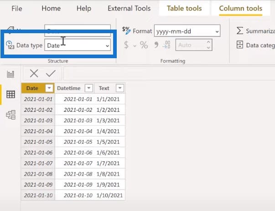The image size is (275, 211).
Task: Open the Model view icon in sidebar
Action: tap(10, 115)
